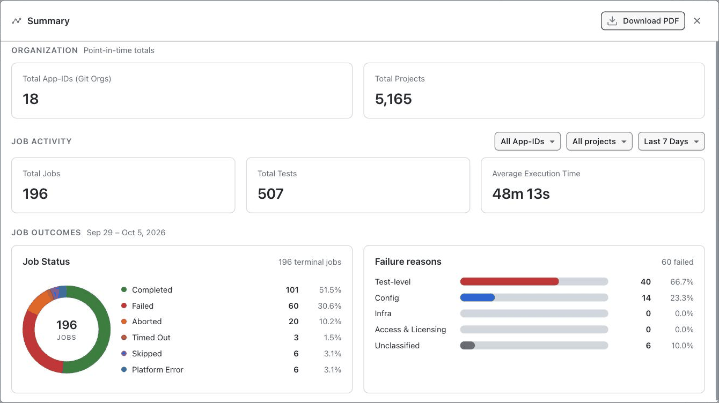
Task: Click the Access & Licensing label
Action: pyautogui.click(x=410, y=330)
